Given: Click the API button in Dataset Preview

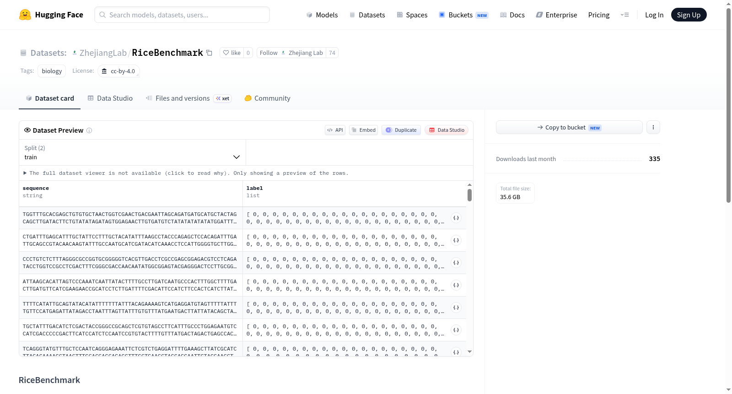Looking at the screenshot, I should 335,130.
